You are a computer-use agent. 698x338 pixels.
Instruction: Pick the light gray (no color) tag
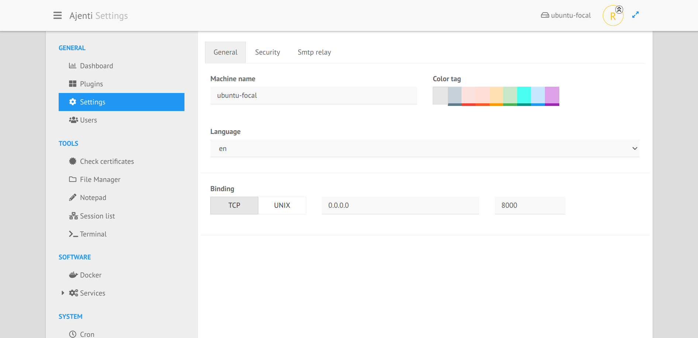click(x=440, y=96)
